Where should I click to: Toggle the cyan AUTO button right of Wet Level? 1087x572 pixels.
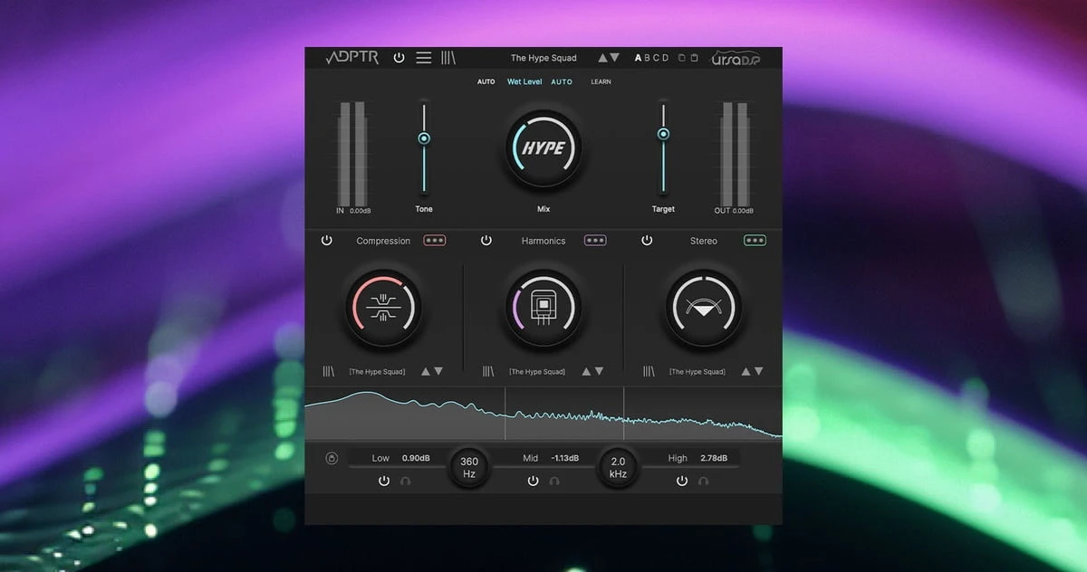tap(562, 81)
